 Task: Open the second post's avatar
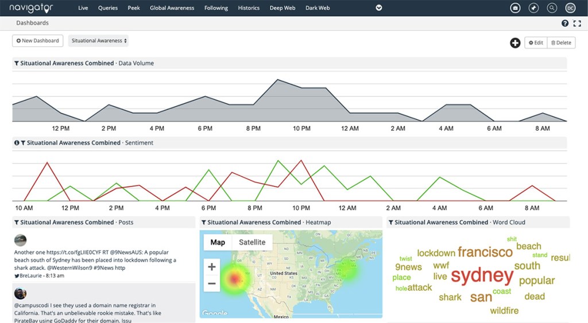[x=20, y=293]
